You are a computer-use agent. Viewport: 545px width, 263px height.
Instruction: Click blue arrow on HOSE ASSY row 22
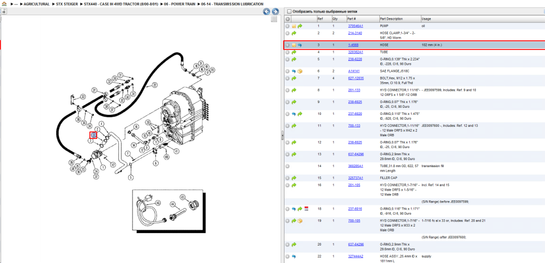pyautogui.click(x=294, y=256)
